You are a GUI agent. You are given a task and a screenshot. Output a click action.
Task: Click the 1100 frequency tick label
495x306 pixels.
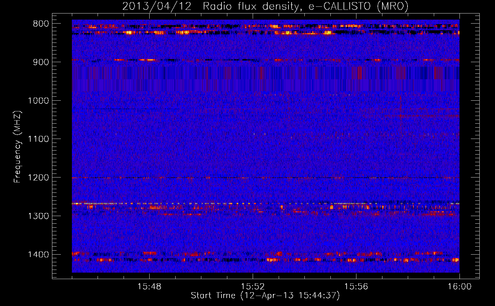(x=38, y=139)
